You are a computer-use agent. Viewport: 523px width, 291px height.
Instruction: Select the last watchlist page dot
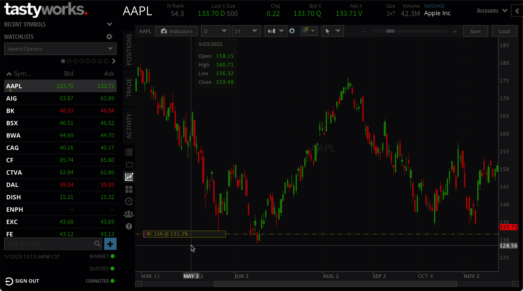point(106,61)
